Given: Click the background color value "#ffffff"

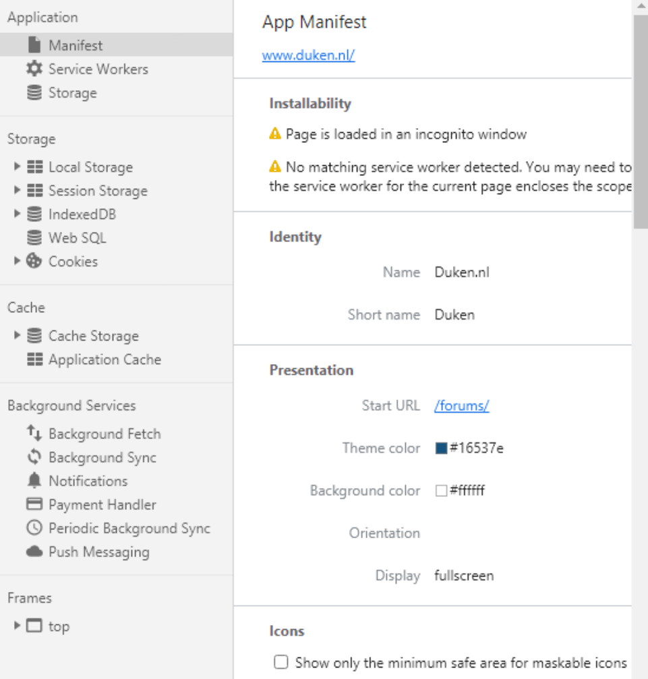Looking at the screenshot, I should click(467, 490).
